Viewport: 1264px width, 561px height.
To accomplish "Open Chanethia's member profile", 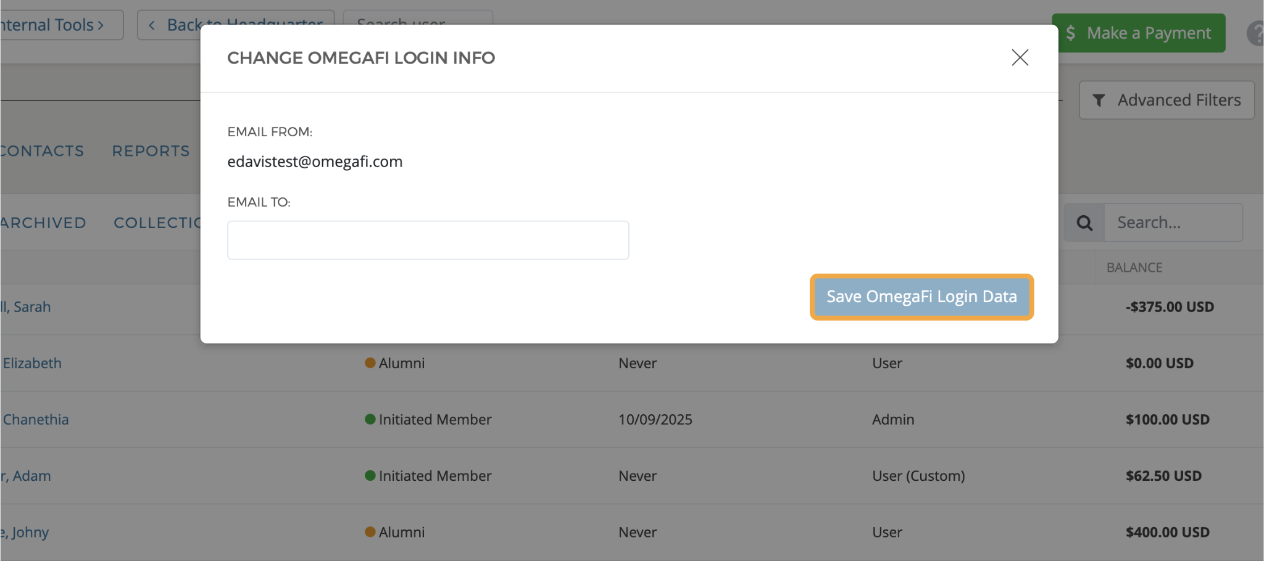I will (x=35, y=419).
